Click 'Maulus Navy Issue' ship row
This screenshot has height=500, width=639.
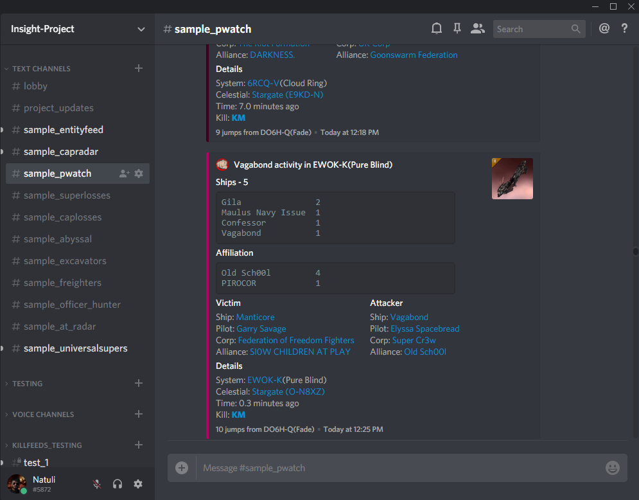click(270, 213)
